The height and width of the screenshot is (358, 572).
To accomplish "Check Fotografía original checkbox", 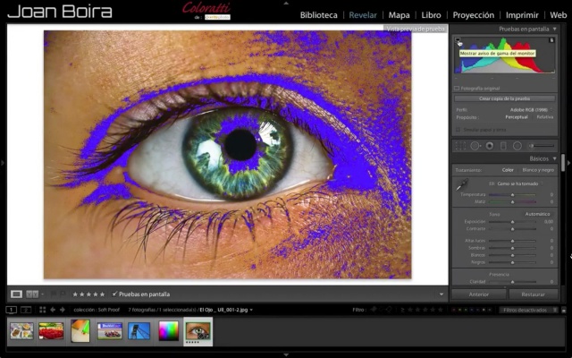I will tap(457, 89).
